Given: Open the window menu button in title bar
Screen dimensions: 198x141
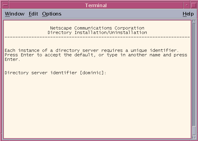Looking at the screenshot, I should point(5,5).
